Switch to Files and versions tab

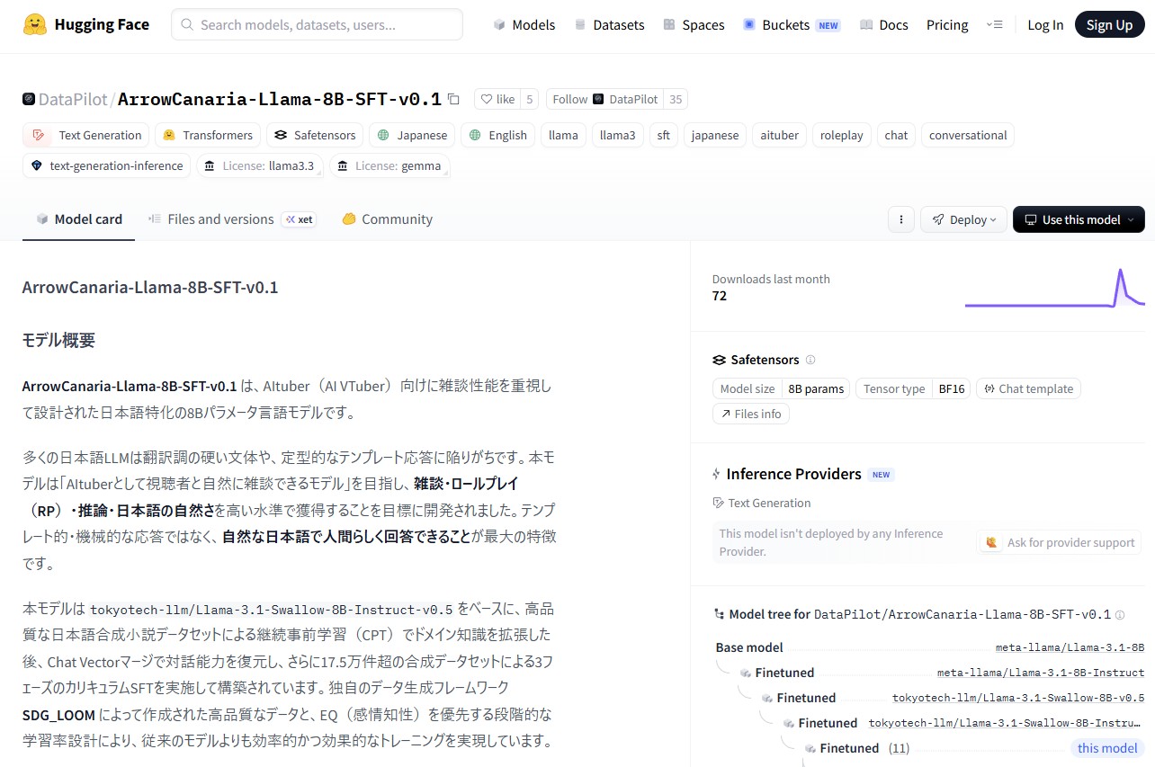tap(219, 219)
